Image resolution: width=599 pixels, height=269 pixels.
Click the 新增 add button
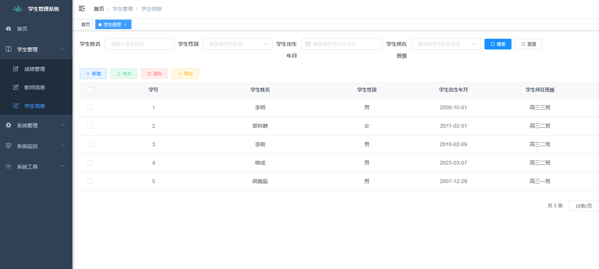[93, 73]
